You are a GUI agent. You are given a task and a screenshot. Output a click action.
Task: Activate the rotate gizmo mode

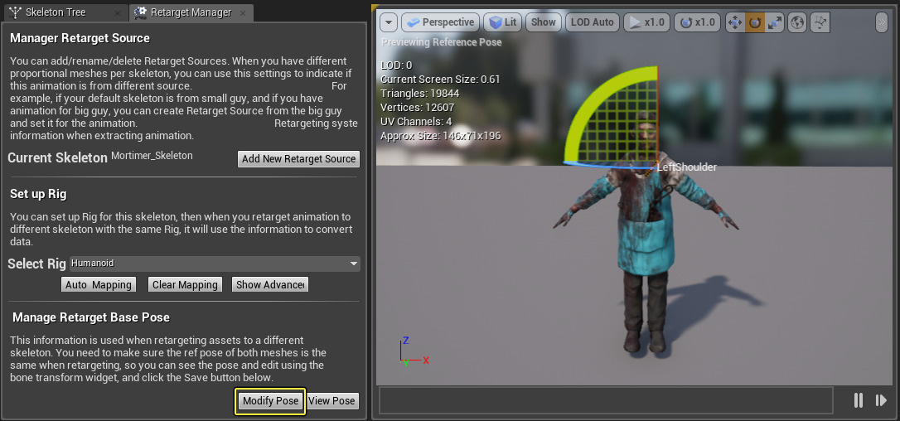pyautogui.click(x=755, y=22)
